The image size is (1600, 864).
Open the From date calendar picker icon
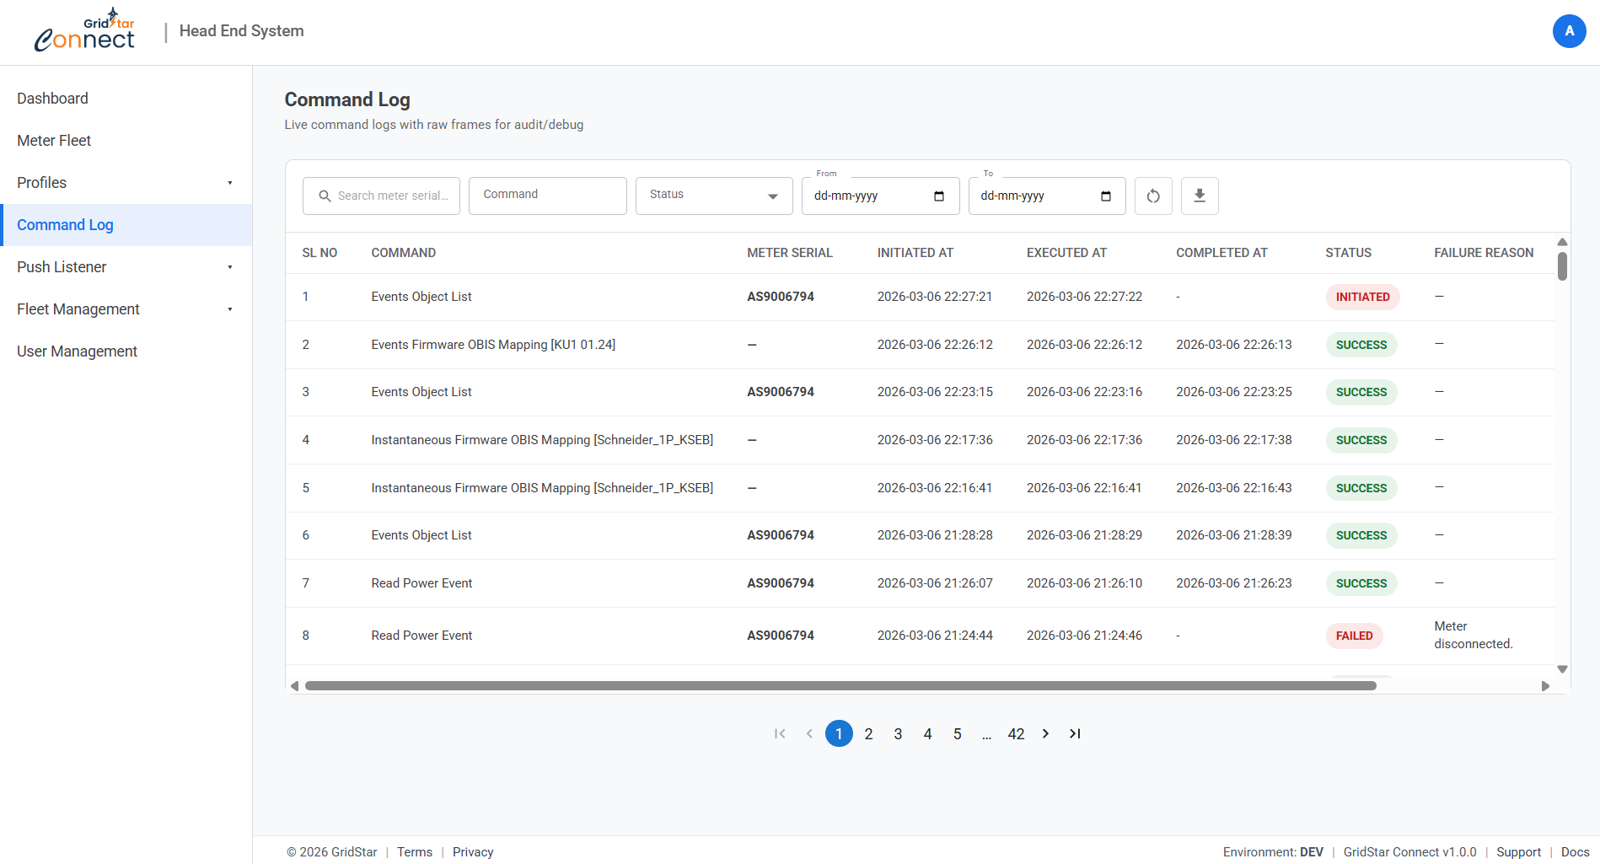click(x=938, y=196)
